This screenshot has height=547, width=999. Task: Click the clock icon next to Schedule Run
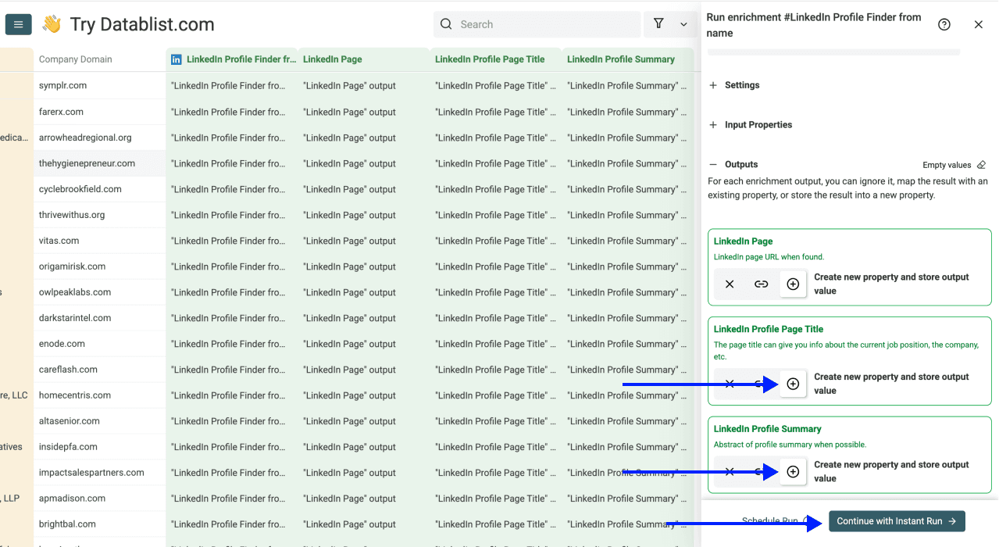point(805,521)
